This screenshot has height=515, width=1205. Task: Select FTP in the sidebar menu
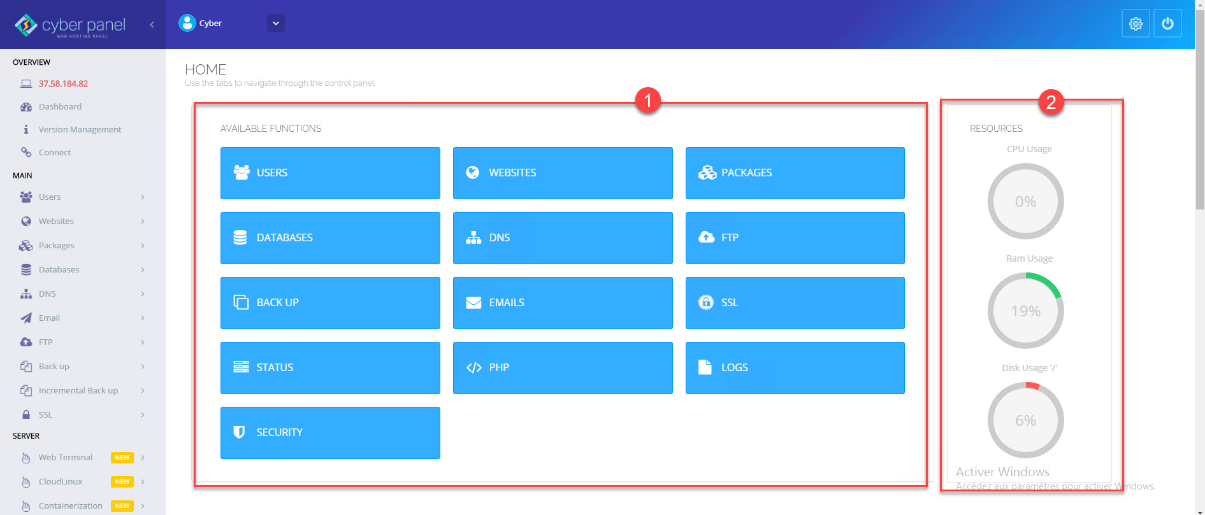pyautogui.click(x=45, y=342)
